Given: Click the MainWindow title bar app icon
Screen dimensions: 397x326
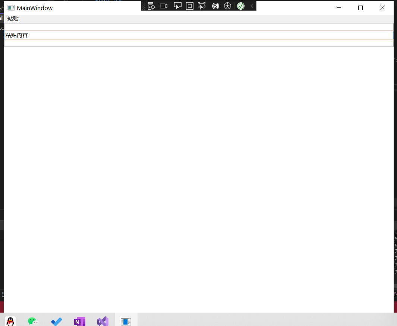Looking at the screenshot, I should click(x=11, y=8).
